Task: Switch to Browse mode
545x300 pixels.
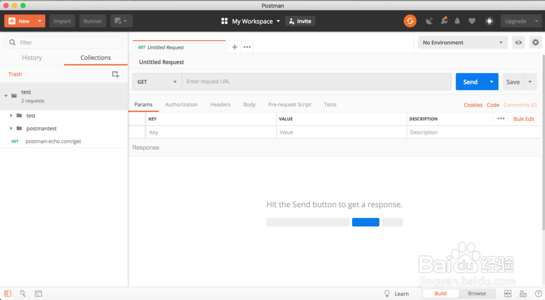Action: point(476,293)
